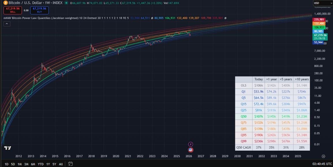Select the 1Y range button in the bottom toolbar

click(x=48, y=164)
